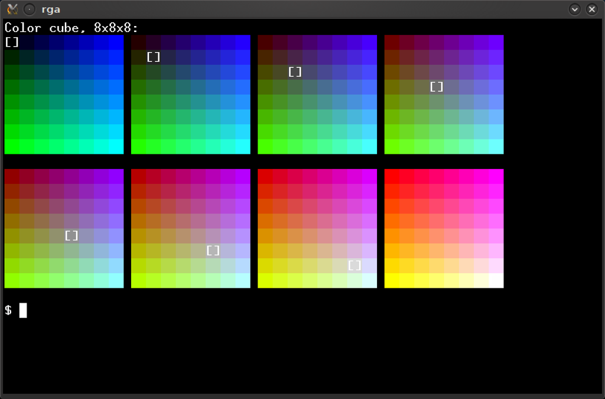The height and width of the screenshot is (399, 605).
Task: Click the "$" shell prompt
Action: point(8,310)
